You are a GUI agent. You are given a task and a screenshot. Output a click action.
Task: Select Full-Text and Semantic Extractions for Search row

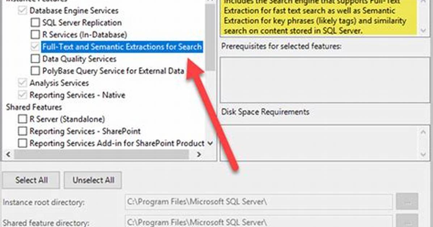click(x=122, y=47)
